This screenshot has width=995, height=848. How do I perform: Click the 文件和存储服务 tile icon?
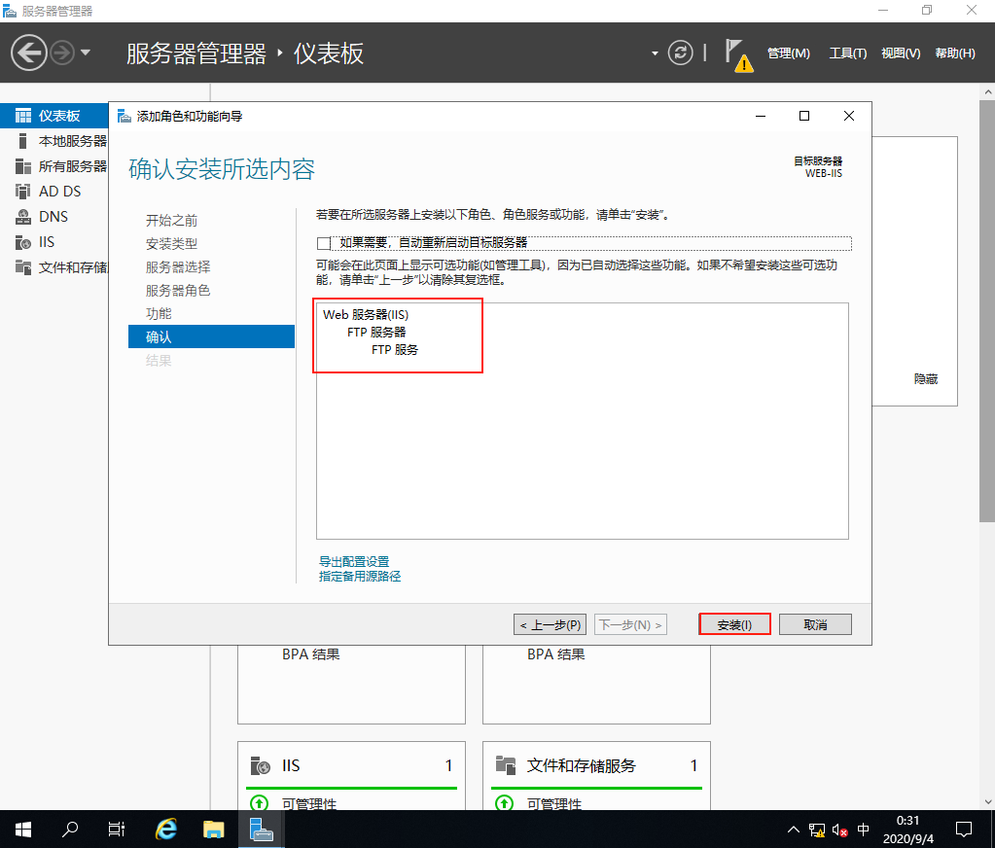[506, 765]
